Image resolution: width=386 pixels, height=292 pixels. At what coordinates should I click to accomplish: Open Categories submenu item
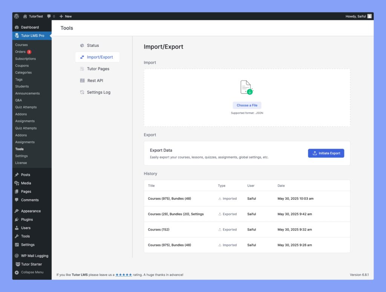(x=23, y=73)
